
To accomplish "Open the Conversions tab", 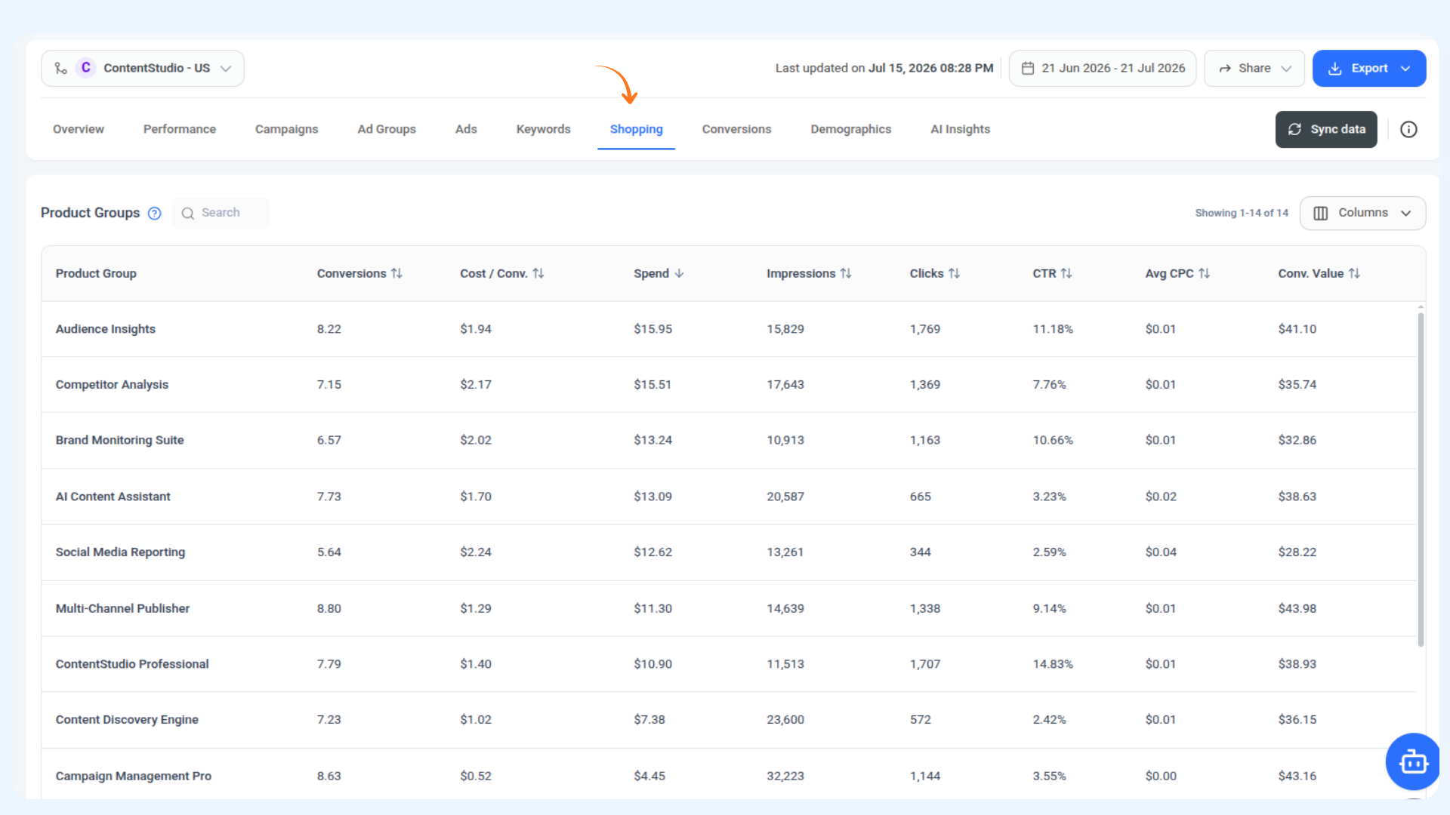I will [x=737, y=129].
